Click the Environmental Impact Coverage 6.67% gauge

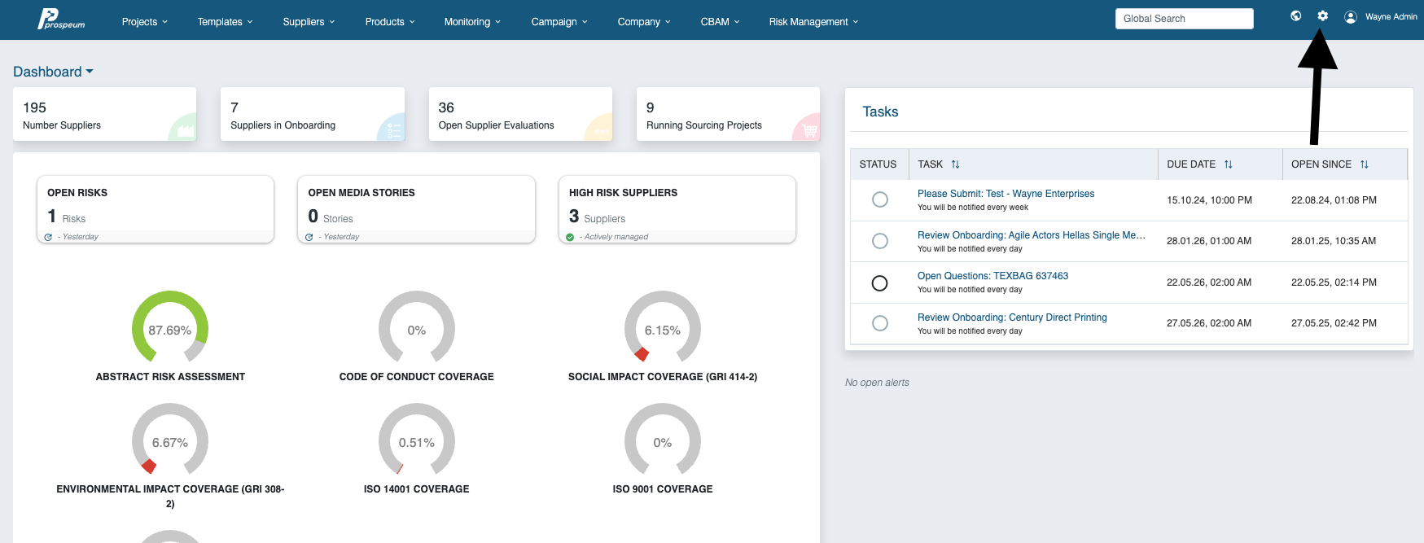[x=170, y=440]
